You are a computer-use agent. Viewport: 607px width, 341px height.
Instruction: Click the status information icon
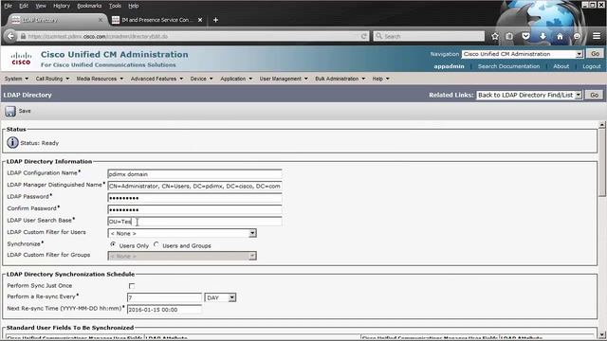[12, 143]
